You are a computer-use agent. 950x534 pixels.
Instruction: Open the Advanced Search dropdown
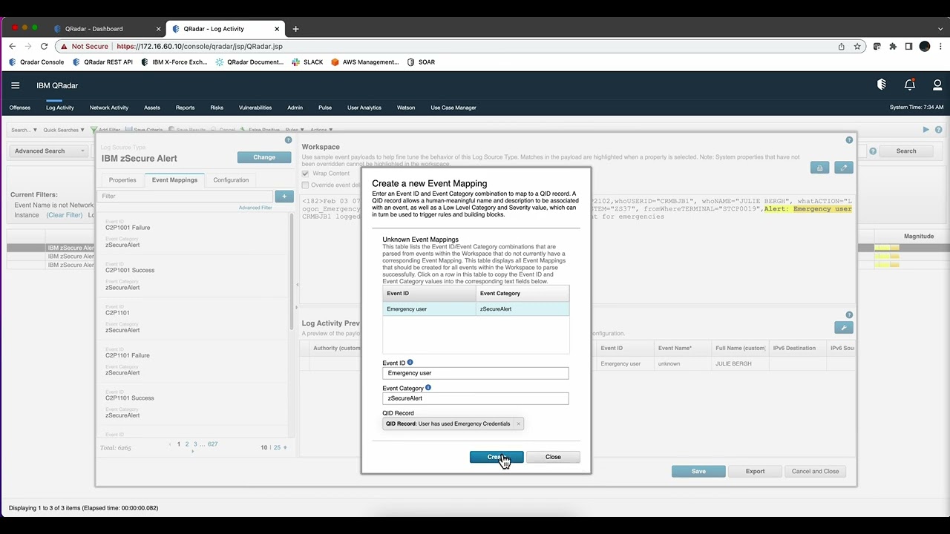tap(49, 151)
